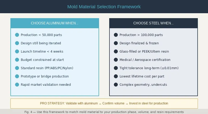
Task: Click the bullet next to 'Design still being iterated'
Action: point(17,43)
